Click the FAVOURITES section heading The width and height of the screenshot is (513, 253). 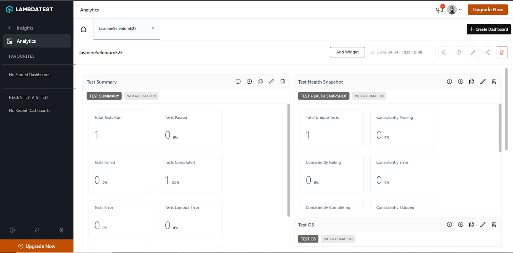pos(22,56)
